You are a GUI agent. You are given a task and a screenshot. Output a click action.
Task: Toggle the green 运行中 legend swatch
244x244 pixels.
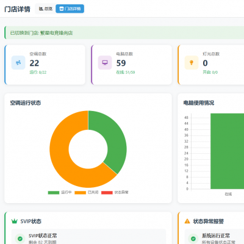click(x=54, y=193)
